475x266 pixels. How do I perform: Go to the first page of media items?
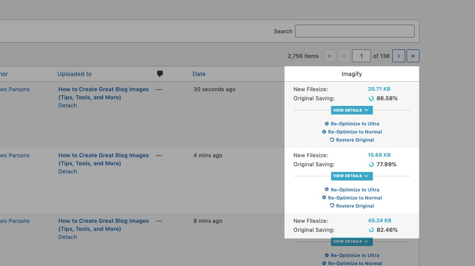tap(330, 56)
